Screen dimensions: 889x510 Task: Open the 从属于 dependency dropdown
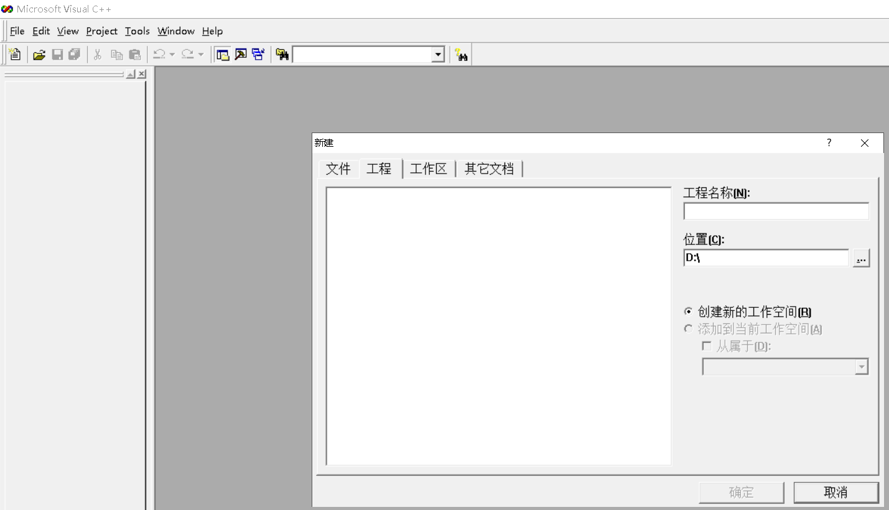(x=862, y=367)
